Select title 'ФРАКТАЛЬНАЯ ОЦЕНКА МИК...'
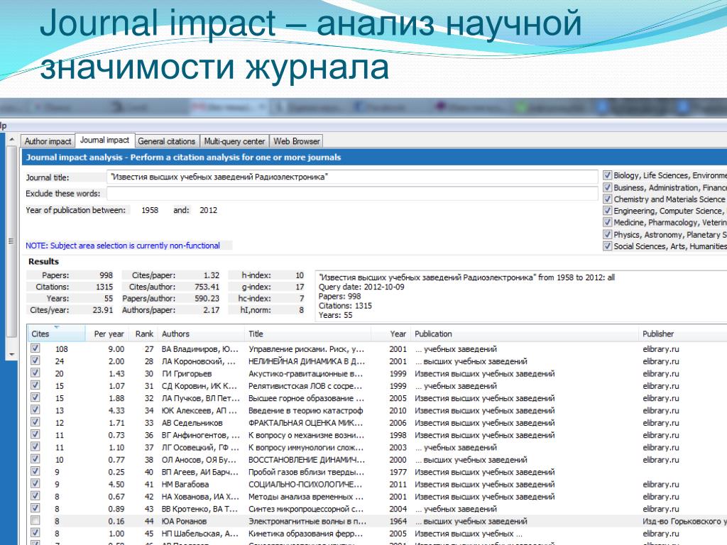 pyautogui.click(x=305, y=423)
